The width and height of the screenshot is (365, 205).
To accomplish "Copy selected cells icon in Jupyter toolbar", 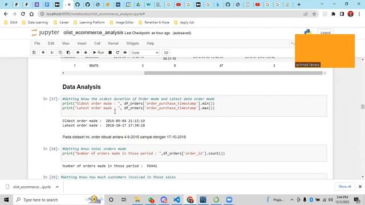I will tap(60, 52).
